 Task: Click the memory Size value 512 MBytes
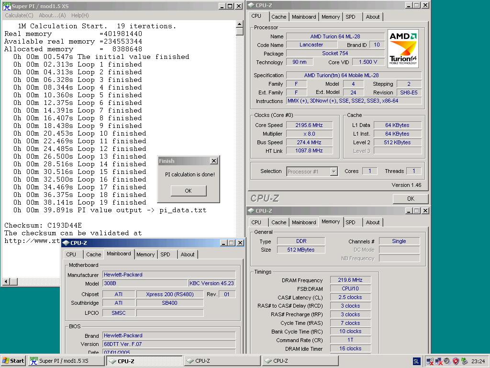[301, 250]
